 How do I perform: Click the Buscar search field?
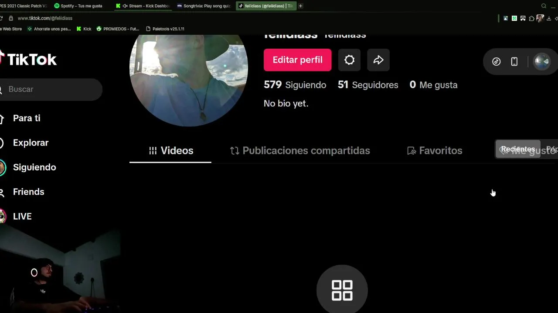coord(51,89)
